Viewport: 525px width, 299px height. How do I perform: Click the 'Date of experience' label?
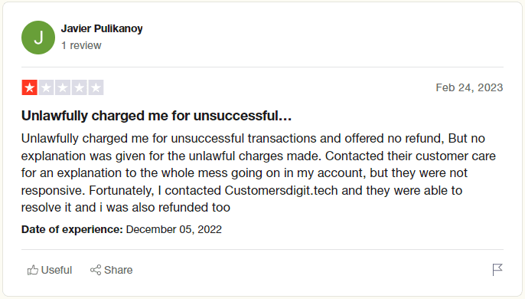point(72,229)
